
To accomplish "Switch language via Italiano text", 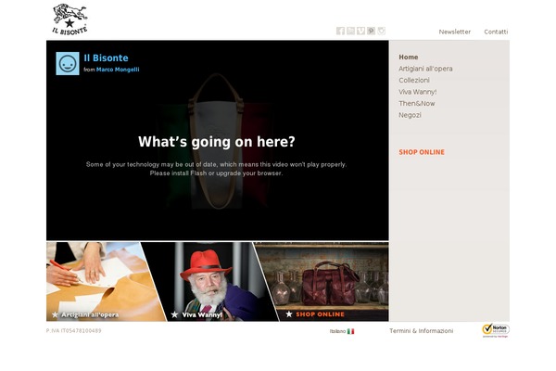I will [x=337, y=331].
